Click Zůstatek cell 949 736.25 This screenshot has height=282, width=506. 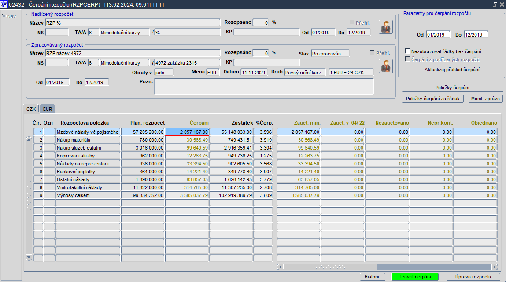coord(231,156)
